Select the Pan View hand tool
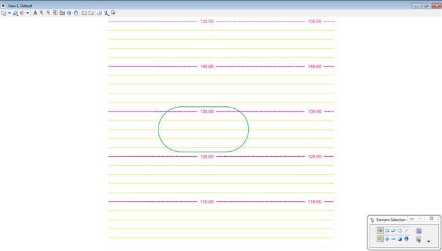442x251 pixels. point(76,13)
